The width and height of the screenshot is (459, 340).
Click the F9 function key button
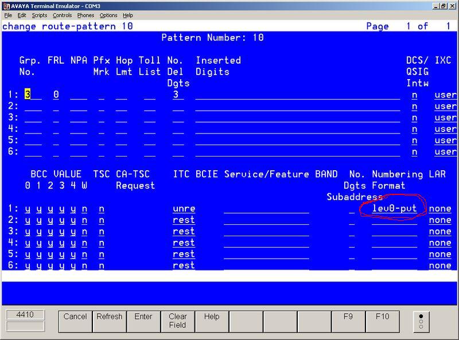[348, 322]
